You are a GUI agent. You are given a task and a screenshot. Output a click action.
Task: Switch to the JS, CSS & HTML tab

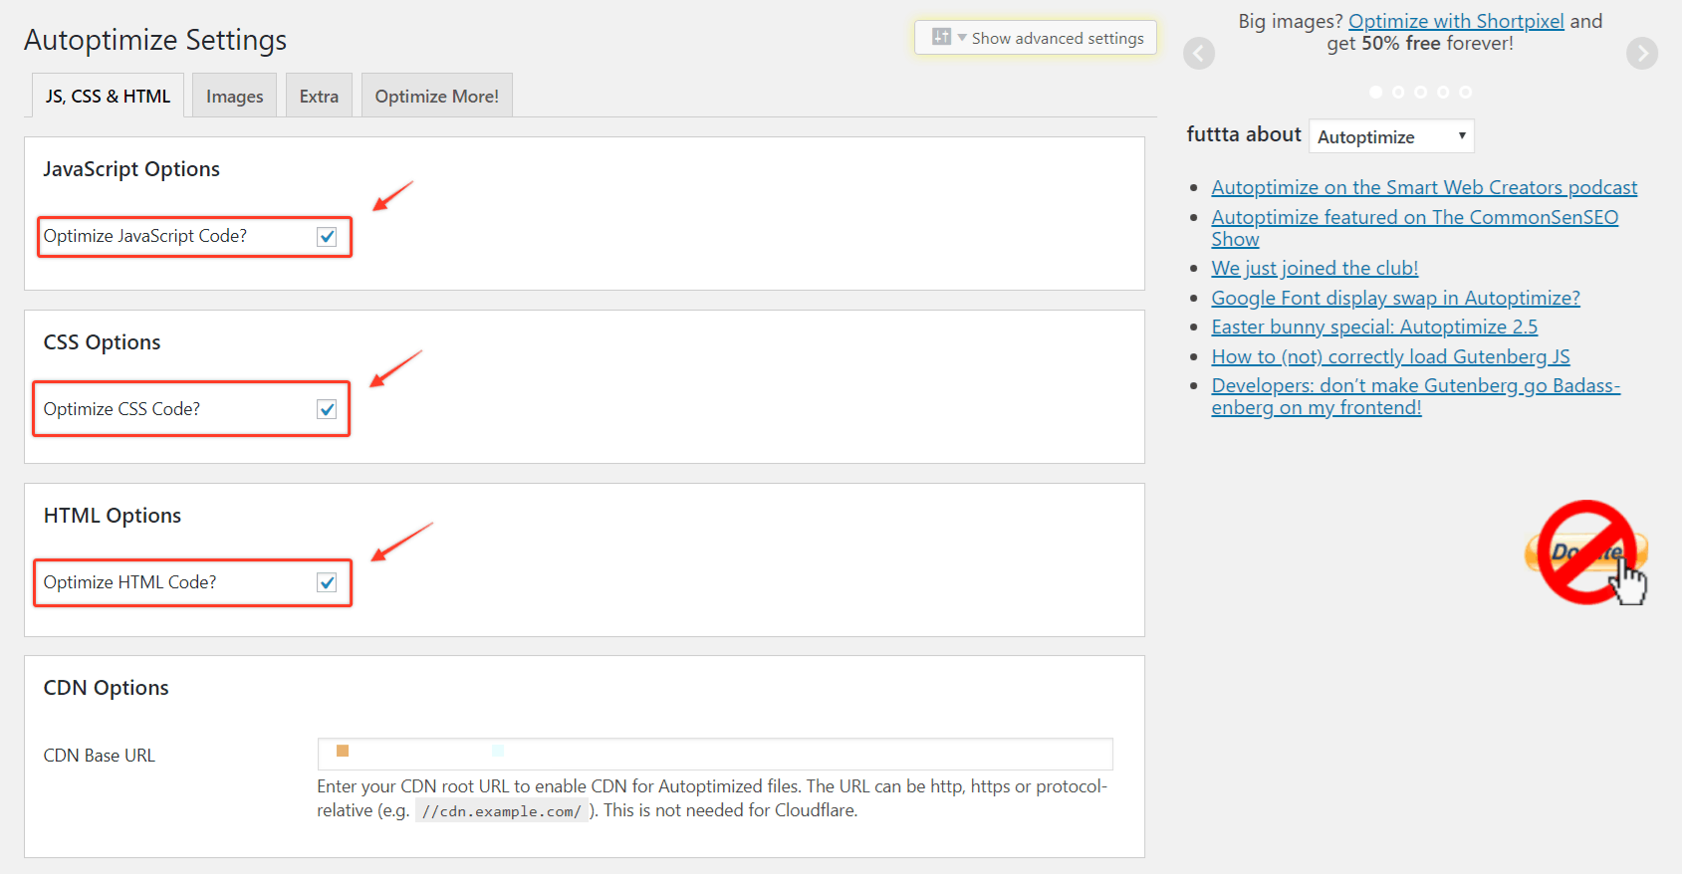pyautogui.click(x=108, y=96)
